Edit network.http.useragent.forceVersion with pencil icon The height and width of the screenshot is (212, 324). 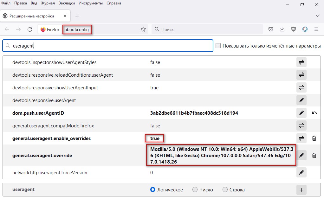click(x=301, y=172)
